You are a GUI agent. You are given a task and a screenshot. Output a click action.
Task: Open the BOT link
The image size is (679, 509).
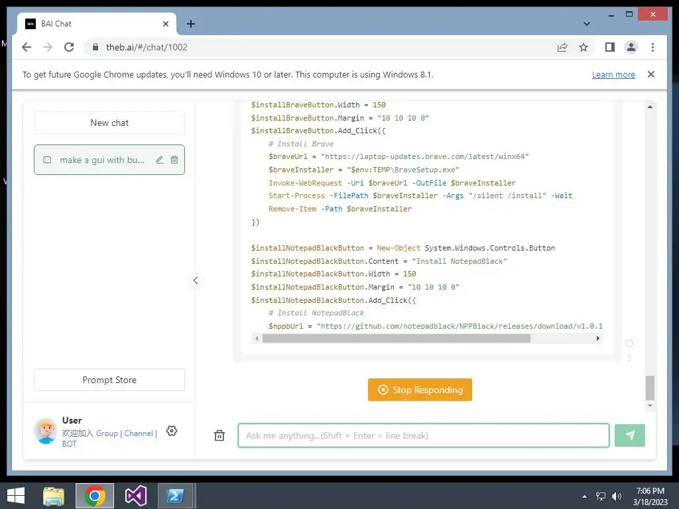69,443
